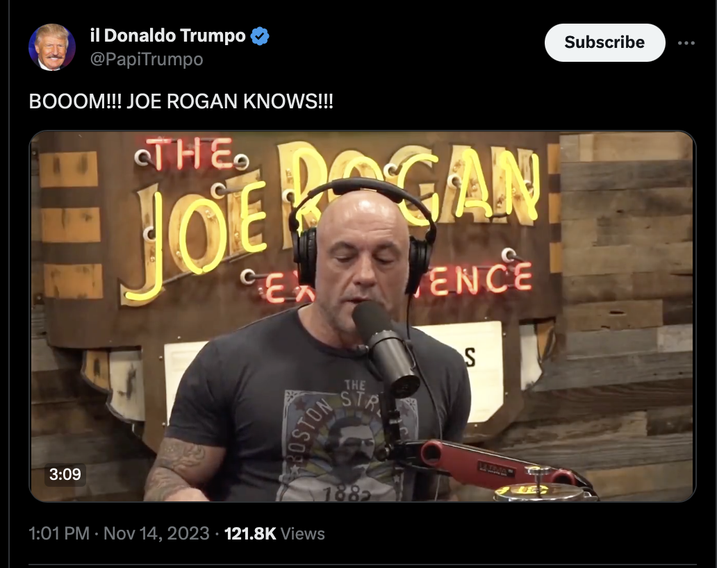
Task: Open il Donaldo Trumpo's profile avatar
Action: click(51, 47)
